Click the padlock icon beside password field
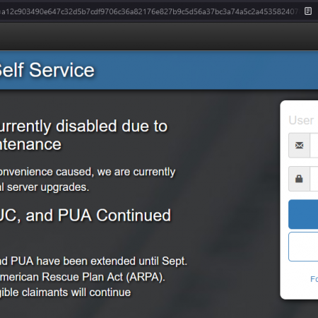This screenshot has height=318, width=318. (299, 179)
